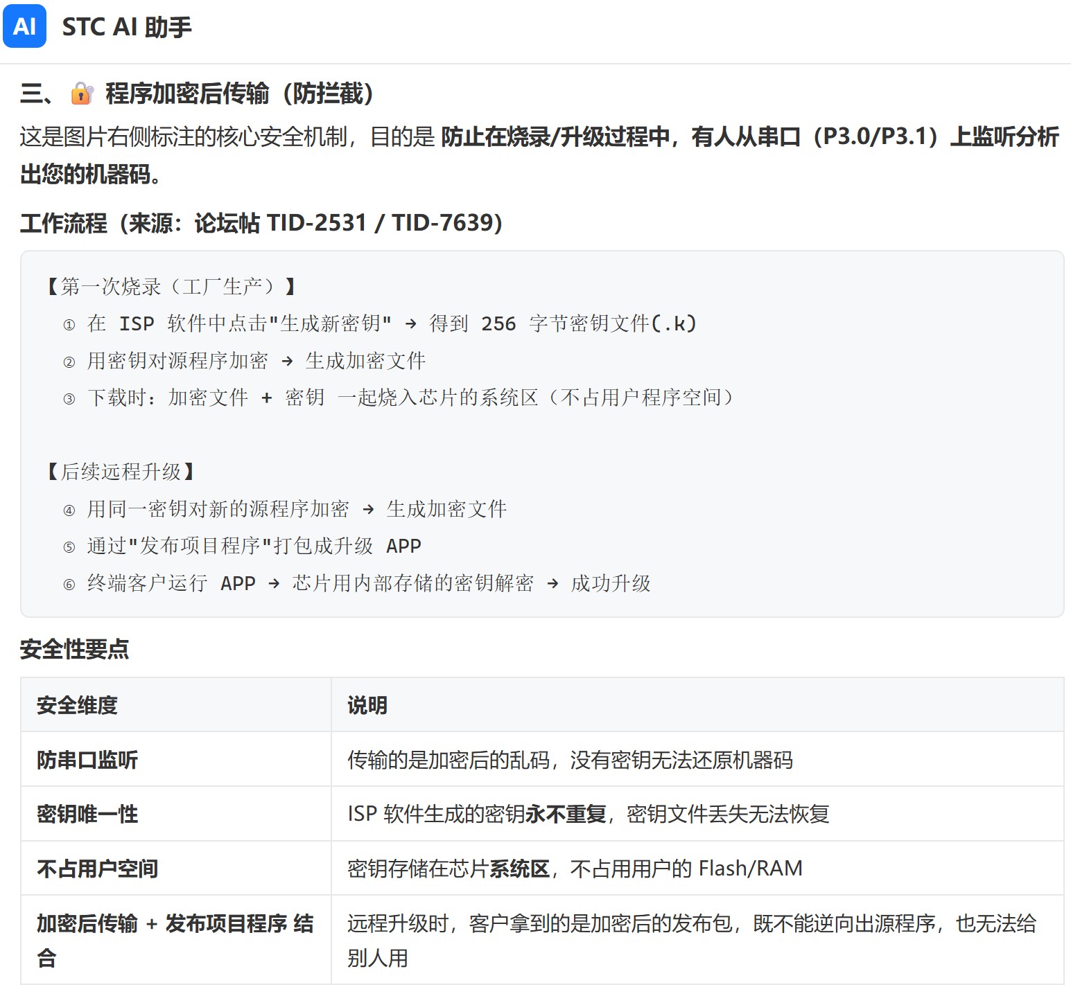Screen dimensions: 1071x987
Task: Click the lock emoji in section heading
Action: [82, 94]
